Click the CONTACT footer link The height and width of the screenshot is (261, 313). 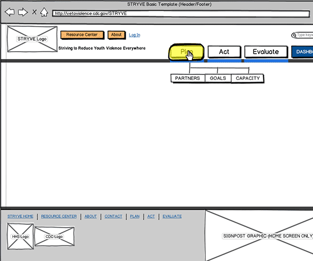point(113,216)
